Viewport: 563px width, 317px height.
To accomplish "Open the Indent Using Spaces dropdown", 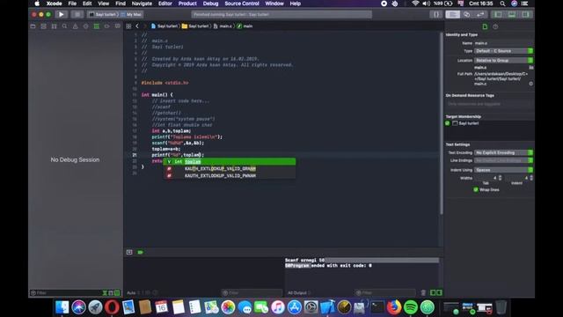I will [x=503, y=170].
